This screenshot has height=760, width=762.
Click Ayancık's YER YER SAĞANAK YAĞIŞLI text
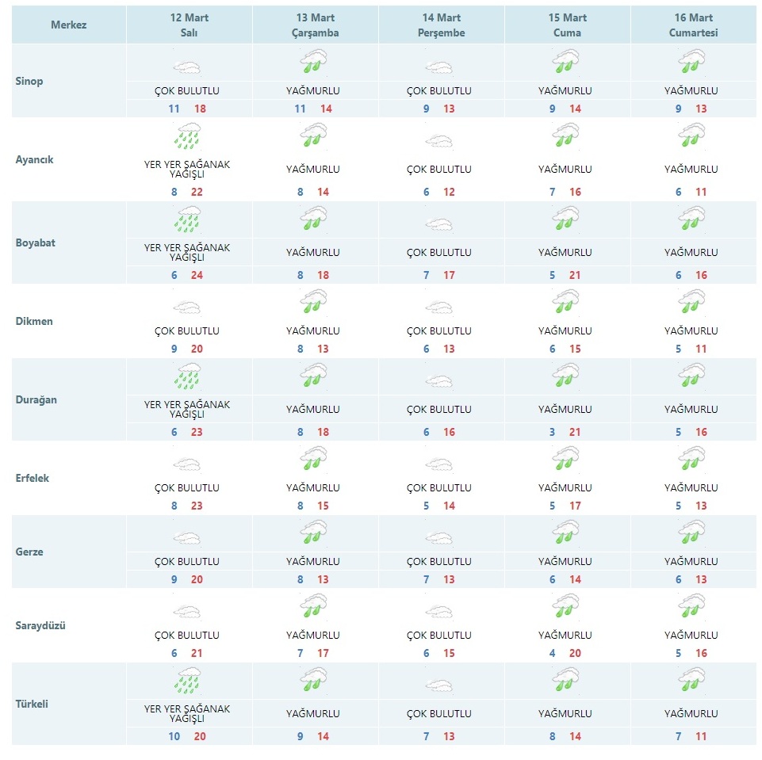pos(187,169)
